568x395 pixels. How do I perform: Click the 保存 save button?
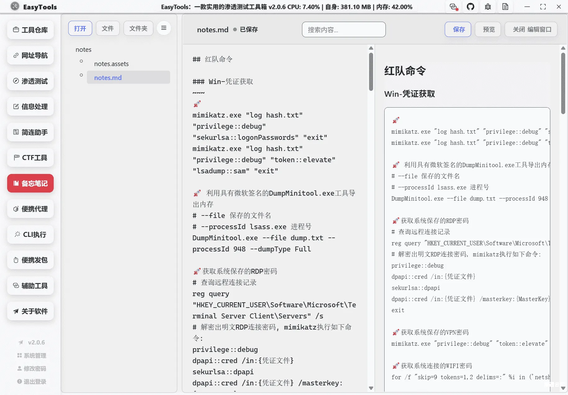458,29
